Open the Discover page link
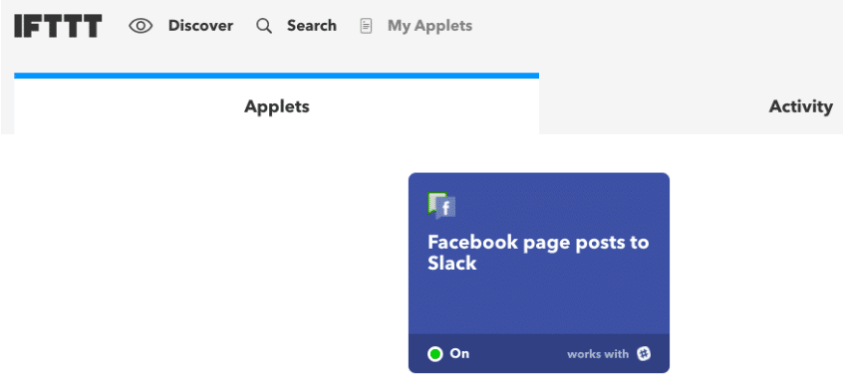This screenshot has width=843, height=380. 200,26
